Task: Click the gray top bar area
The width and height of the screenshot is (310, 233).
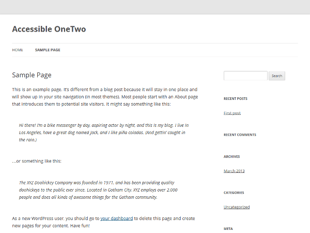Action: point(155,7)
